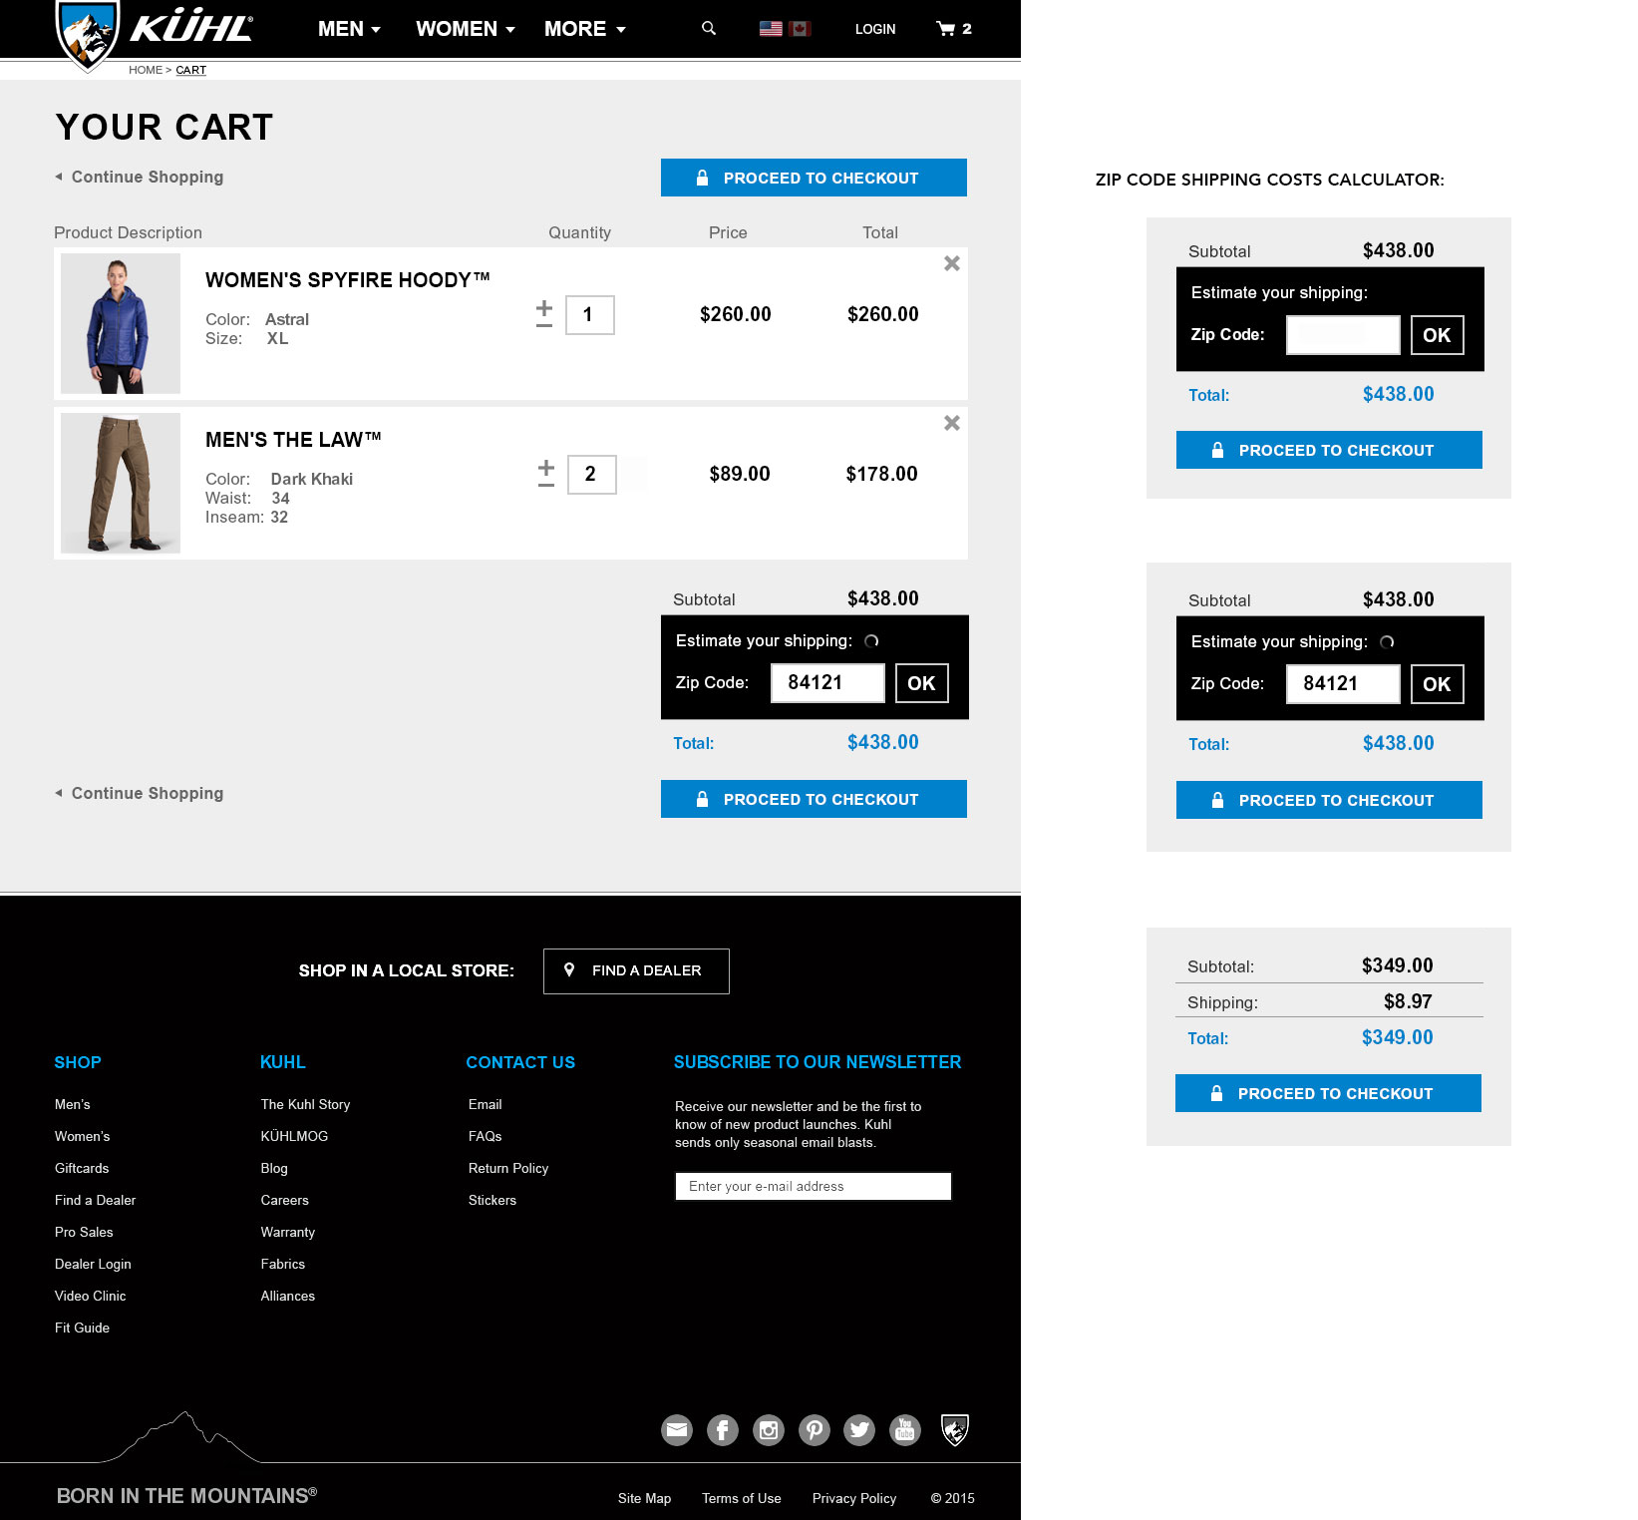Click the small Kuhl shield icon in footer
The height and width of the screenshot is (1520, 1638).
[x=955, y=1430]
